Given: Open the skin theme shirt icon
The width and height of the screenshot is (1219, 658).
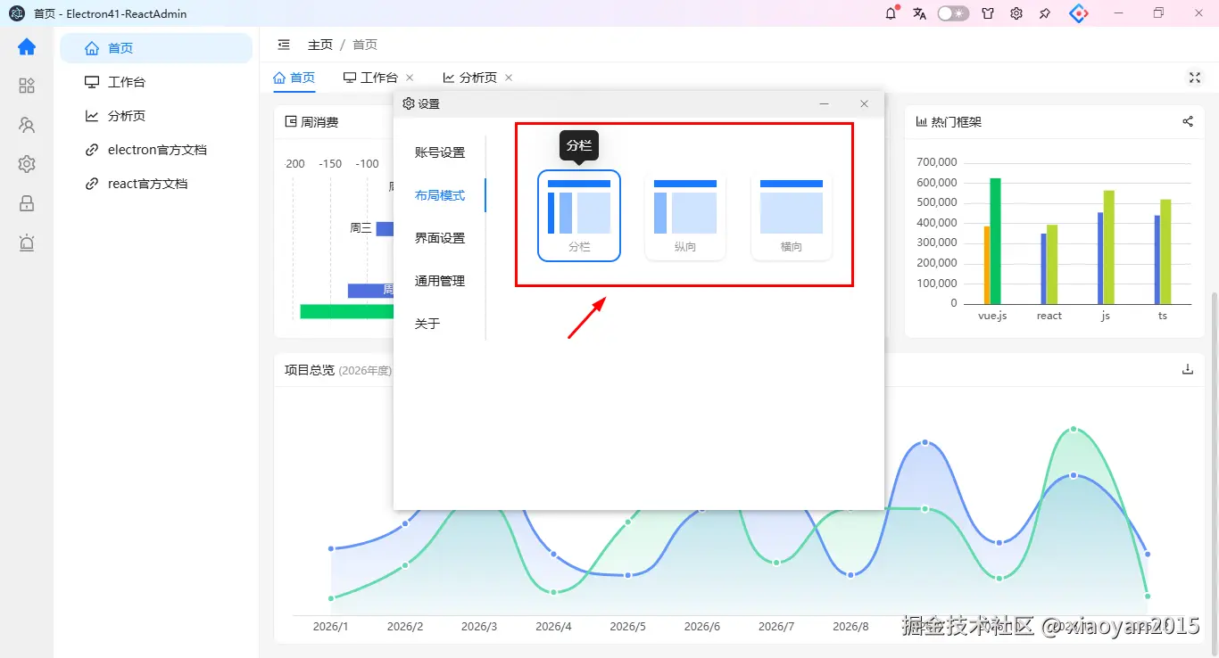Looking at the screenshot, I should click(988, 13).
